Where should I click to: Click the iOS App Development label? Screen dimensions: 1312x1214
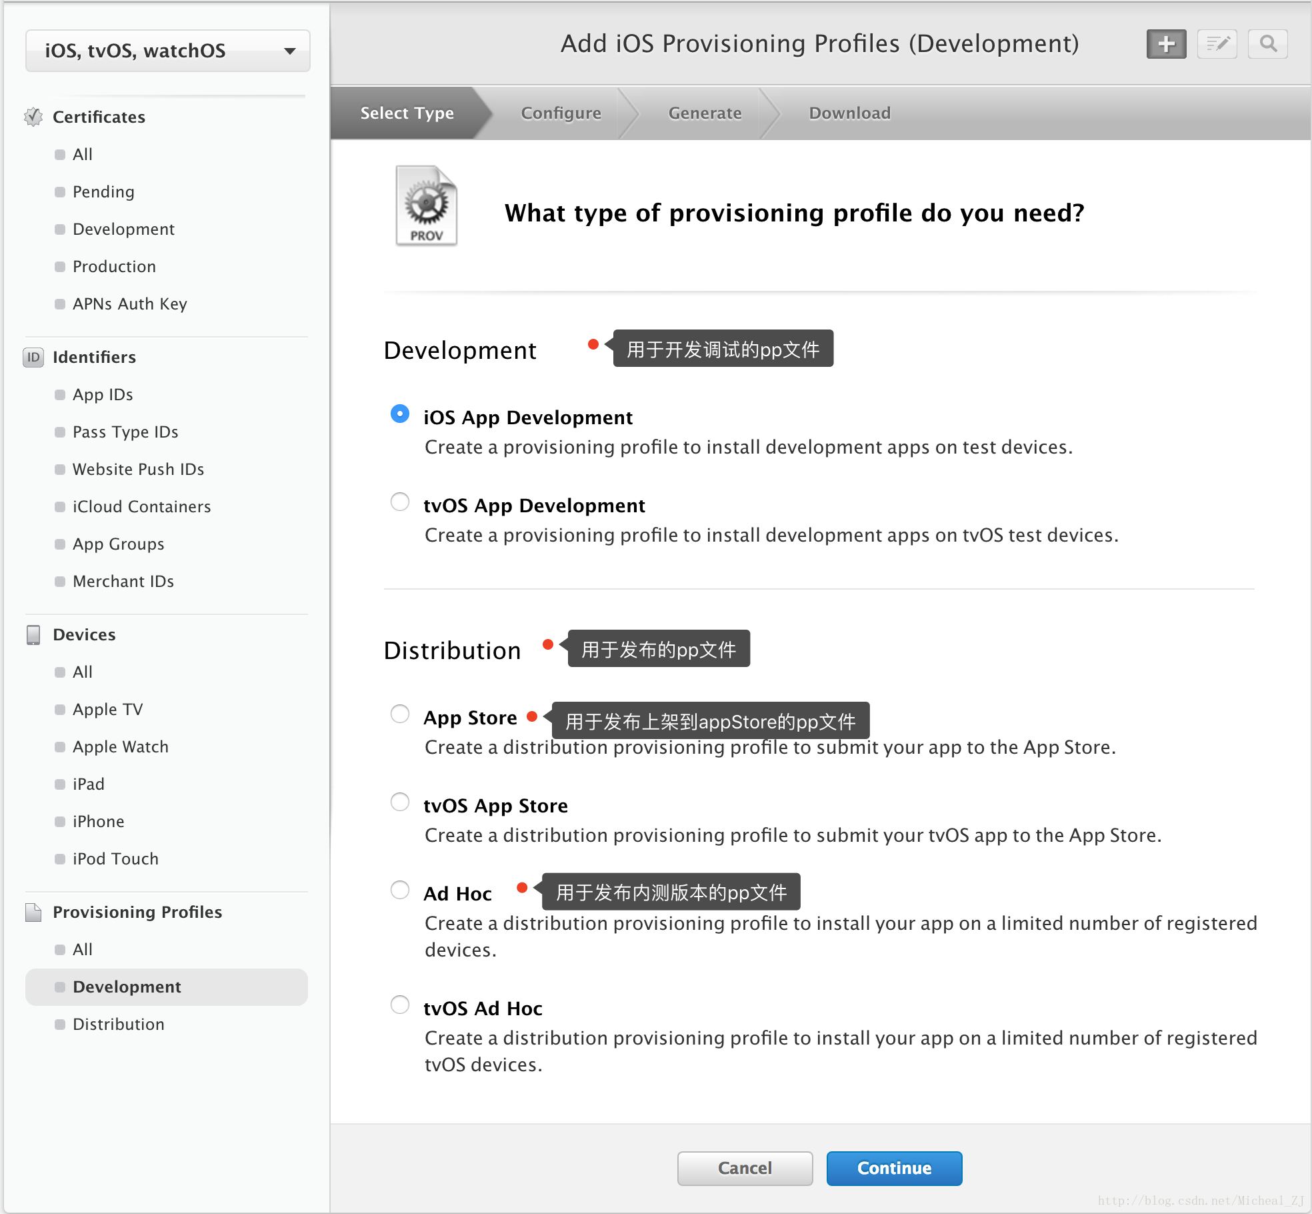click(x=528, y=418)
